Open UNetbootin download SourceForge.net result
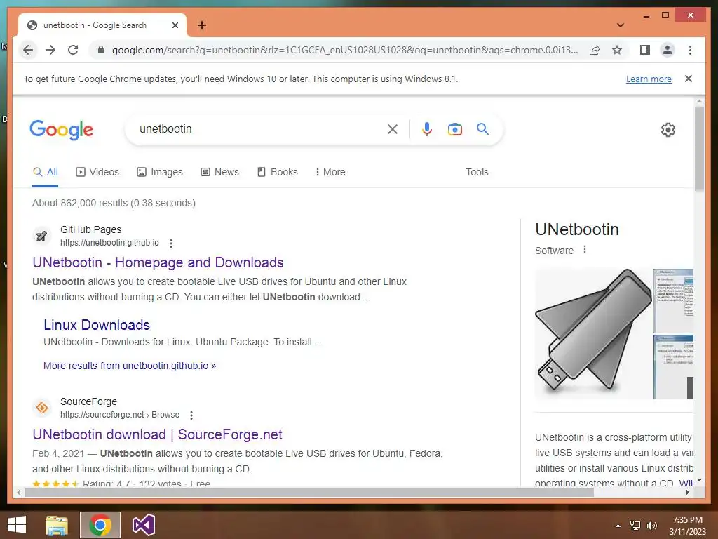Screen dimensions: 718x539 point(158,434)
